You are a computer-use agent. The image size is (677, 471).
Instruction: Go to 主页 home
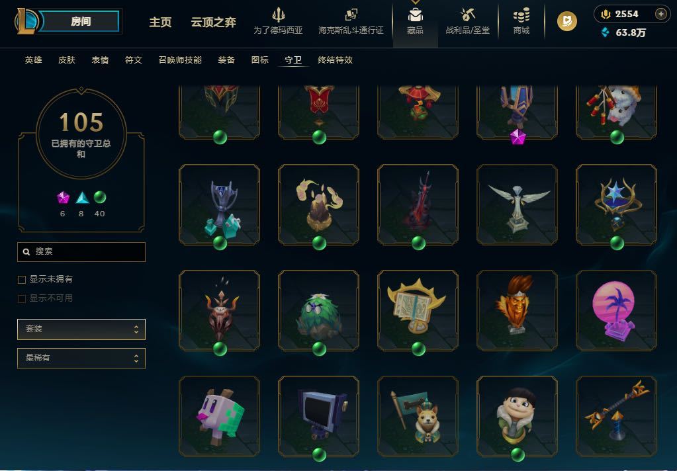click(x=160, y=22)
